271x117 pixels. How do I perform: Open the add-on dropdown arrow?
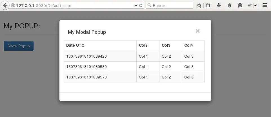[x=255, y=5]
